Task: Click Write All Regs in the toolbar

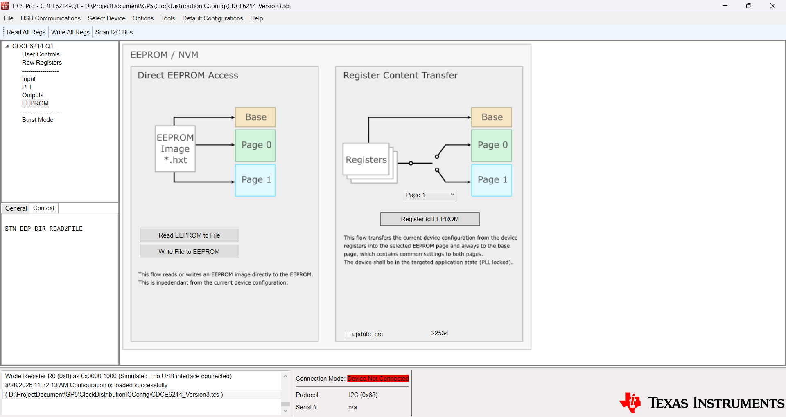Action: point(70,32)
